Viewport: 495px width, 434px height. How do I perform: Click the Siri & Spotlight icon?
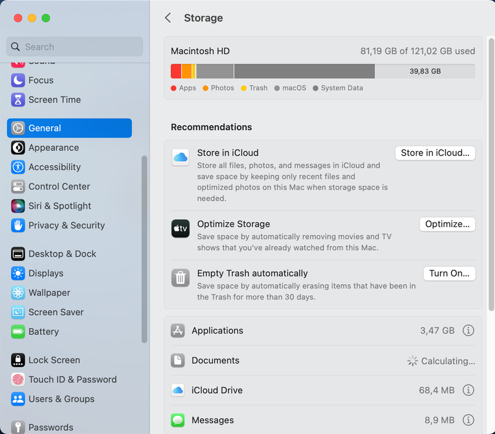pyautogui.click(x=18, y=206)
